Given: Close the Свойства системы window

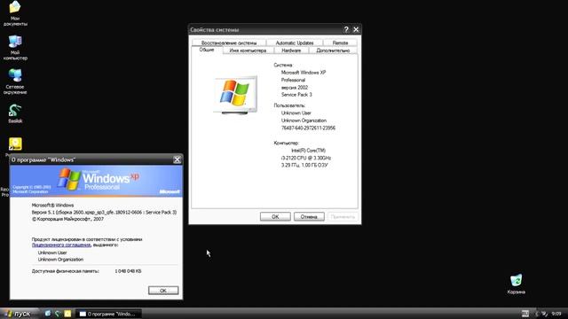Looking at the screenshot, I should tap(356, 29).
